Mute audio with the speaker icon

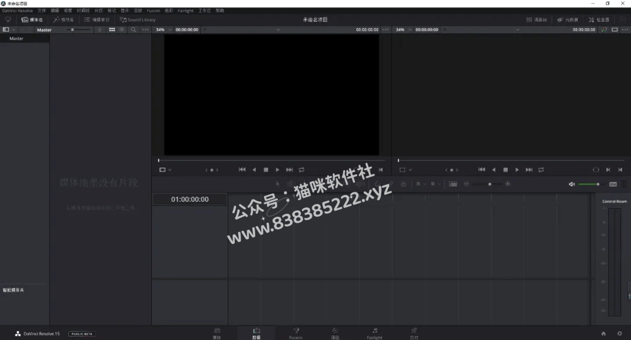point(571,184)
